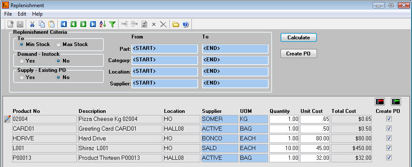
Task: Click the KG UOM cell
Action: tap(254, 119)
